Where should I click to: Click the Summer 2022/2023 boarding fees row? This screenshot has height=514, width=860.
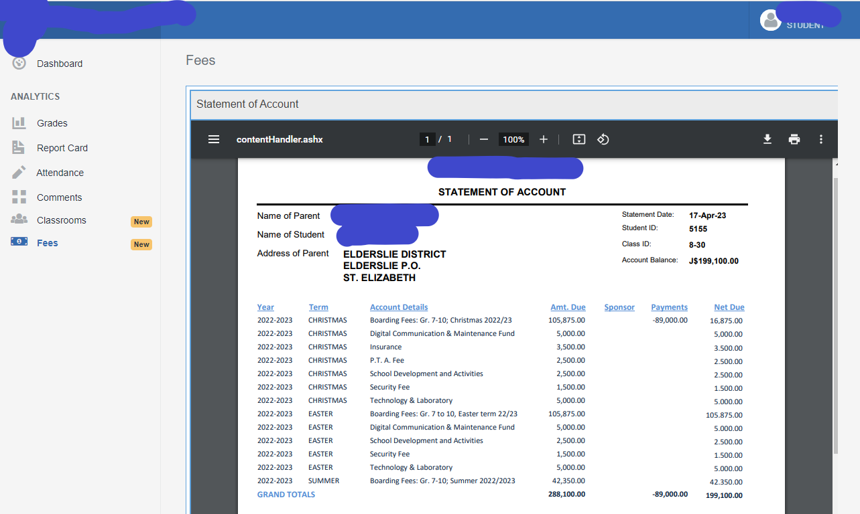(x=500, y=481)
